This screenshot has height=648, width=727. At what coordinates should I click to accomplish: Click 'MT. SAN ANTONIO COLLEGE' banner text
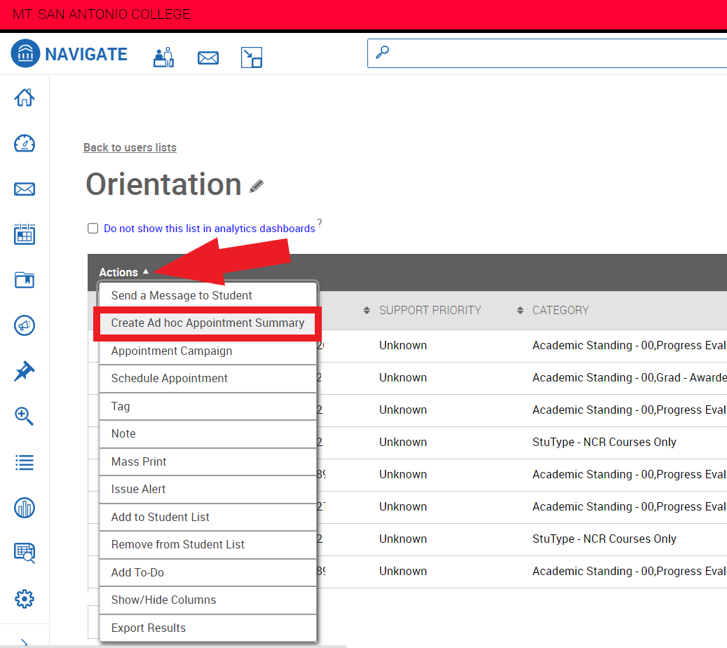point(102,15)
